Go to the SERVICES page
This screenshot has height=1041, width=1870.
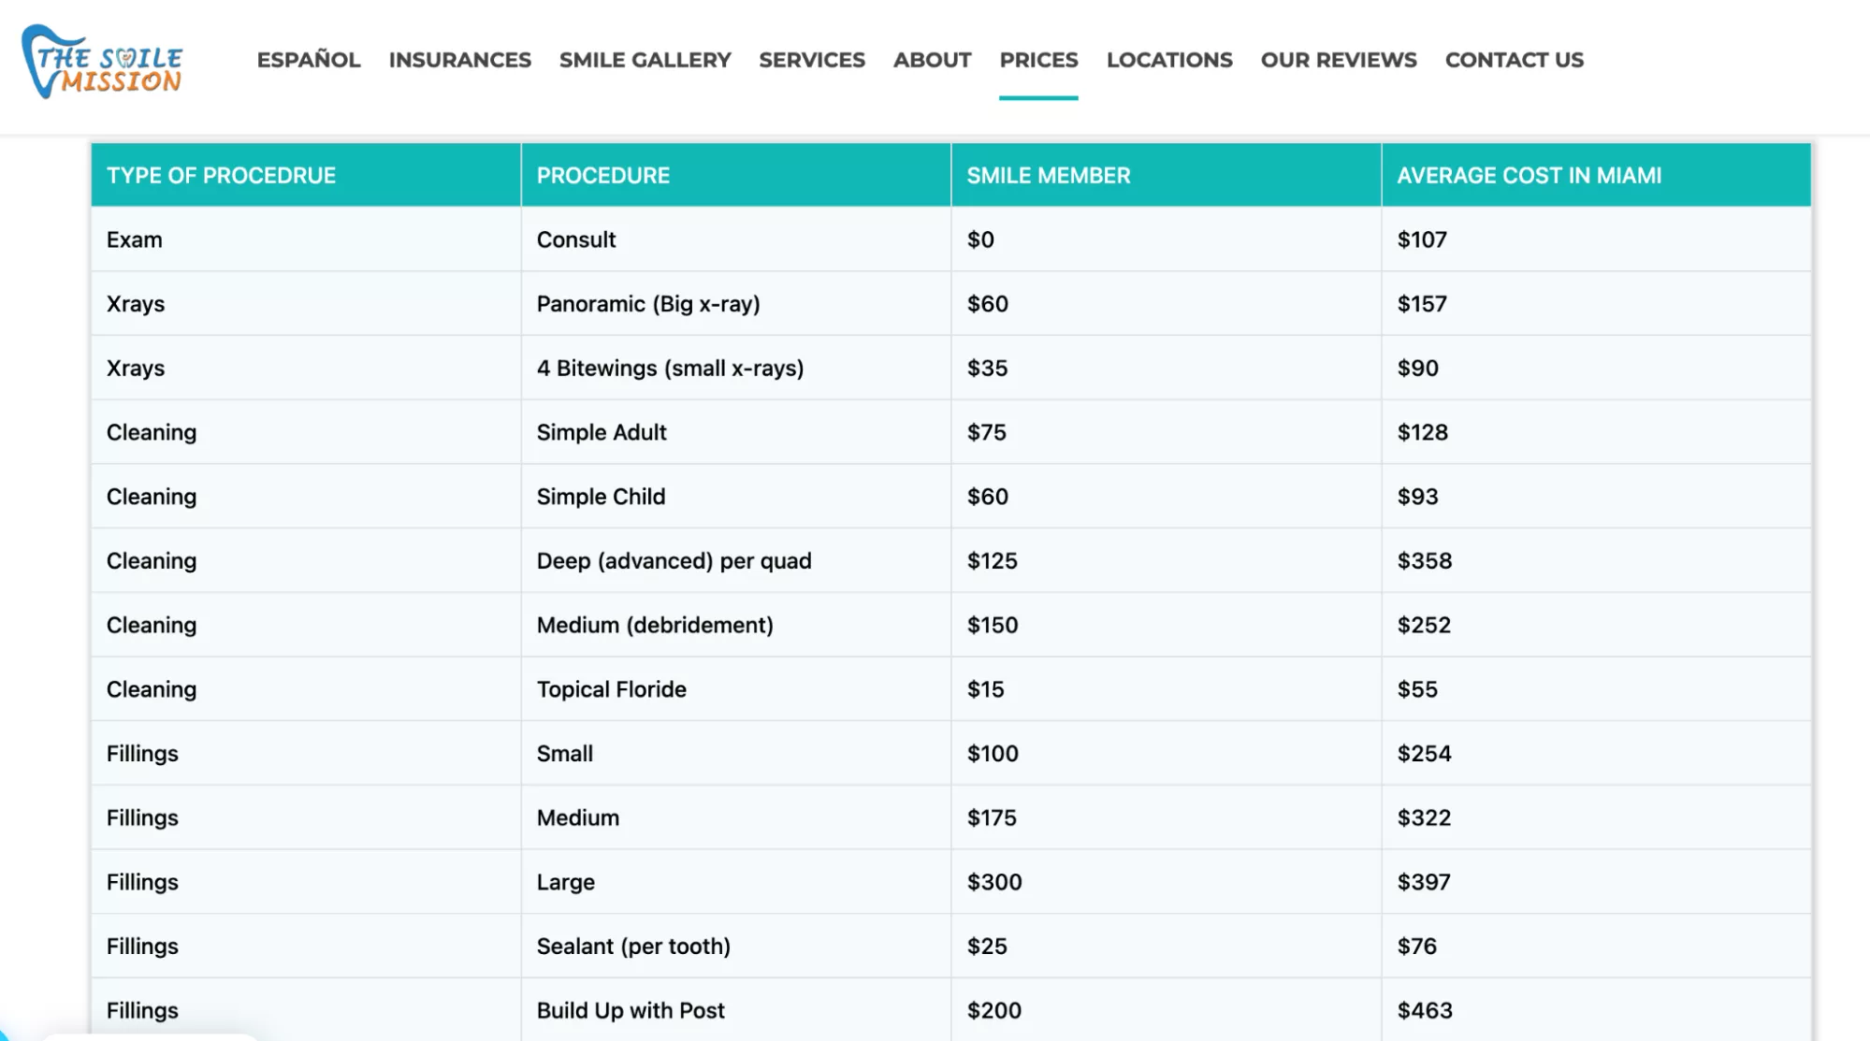(x=811, y=59)
